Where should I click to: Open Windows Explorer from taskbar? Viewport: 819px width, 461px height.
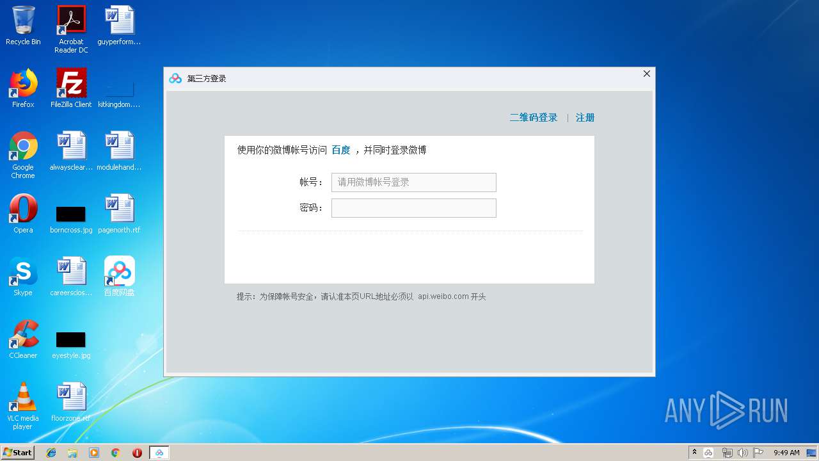point(72,453)
